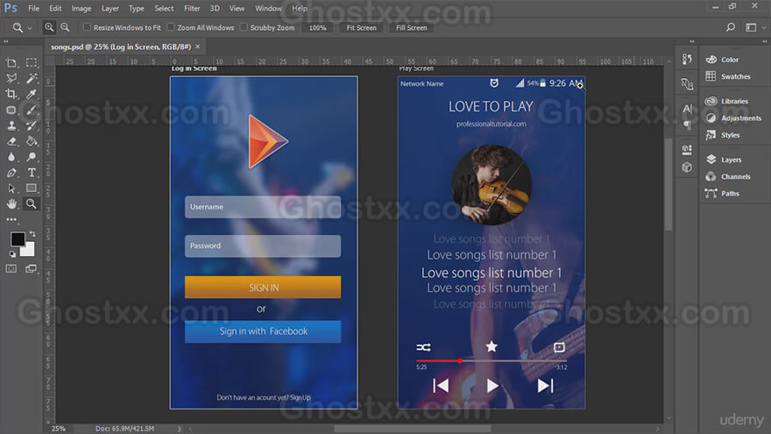Click the foreground color swatch
771x434 pixels.
pos(16,238)
